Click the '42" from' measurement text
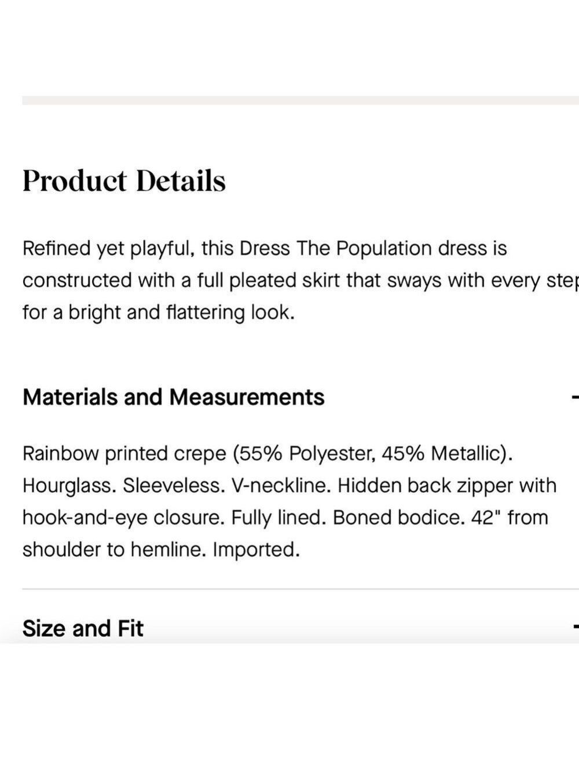This screenshot has height=771, width=579. (x=510, y=517)
